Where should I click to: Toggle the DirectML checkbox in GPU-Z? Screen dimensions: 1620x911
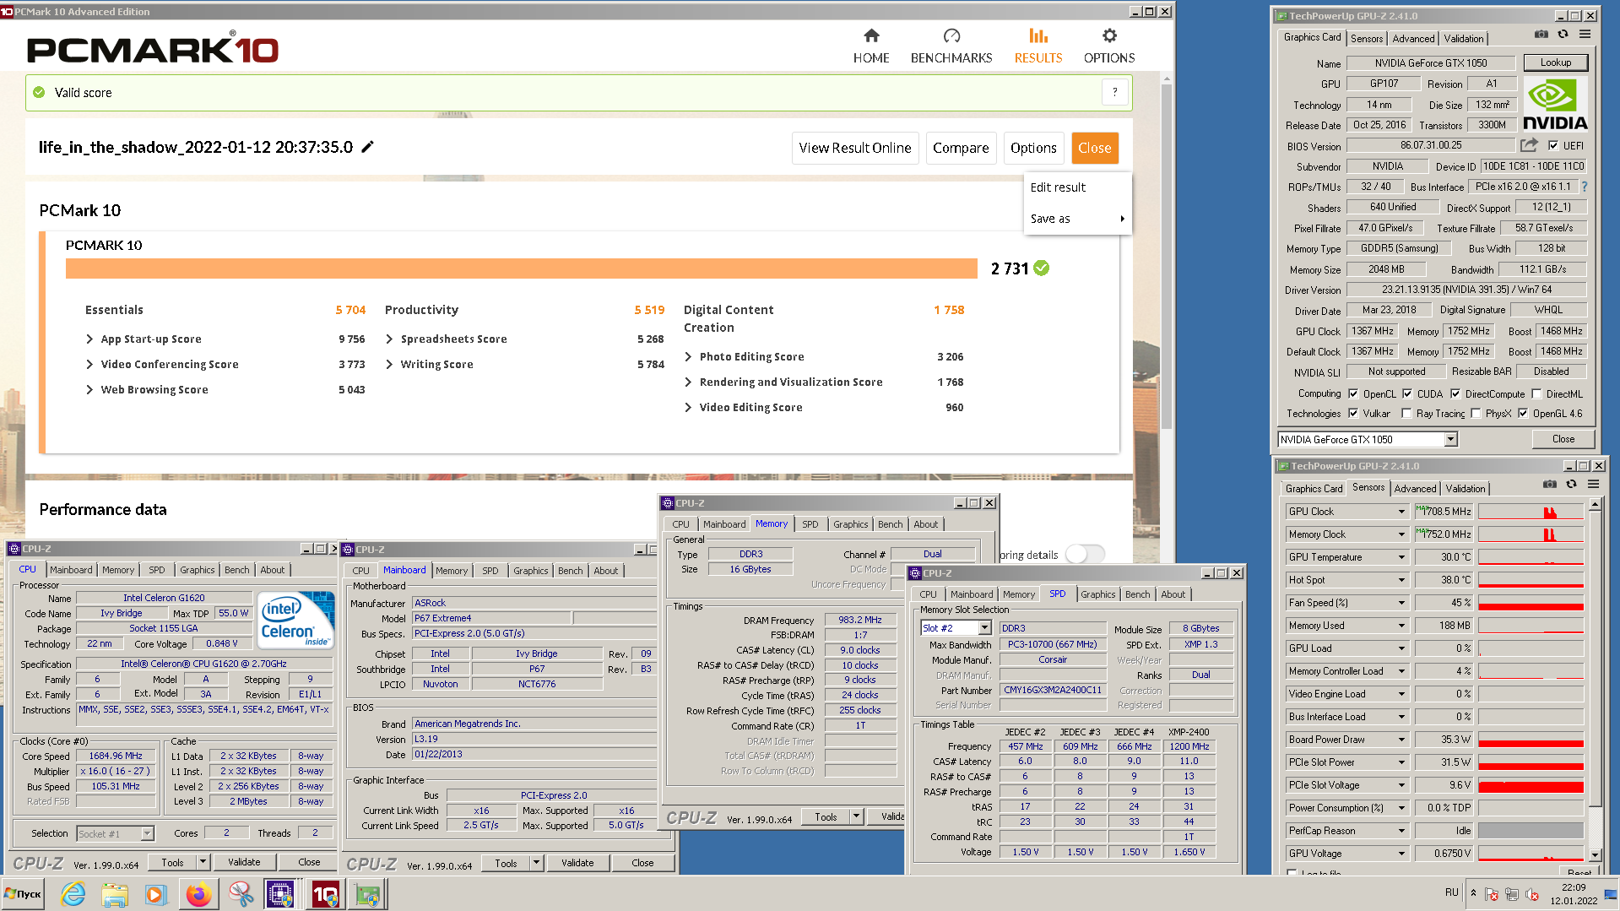click(x=1536, y=393)
